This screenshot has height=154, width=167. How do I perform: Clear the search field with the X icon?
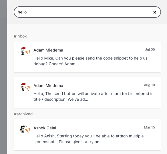click(x=155, y=12)
